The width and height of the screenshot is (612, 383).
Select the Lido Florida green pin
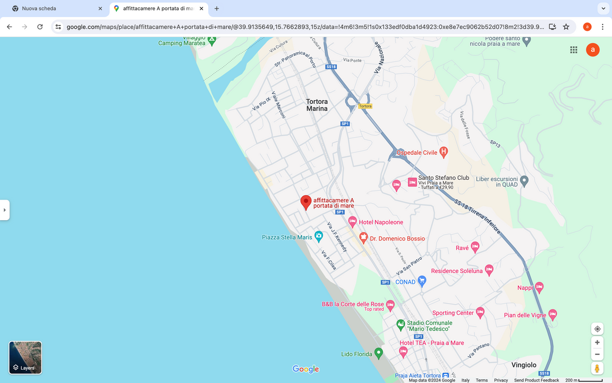[x=378, y=353]
